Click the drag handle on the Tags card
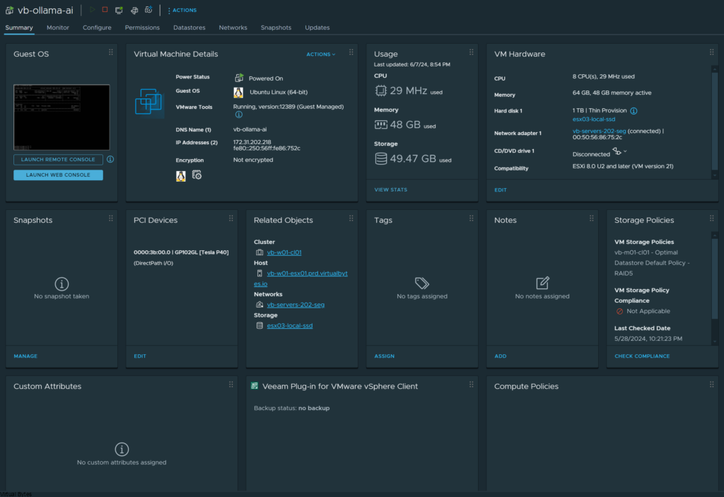This screenshot has height=497, width=724. [x=472, y=218]
